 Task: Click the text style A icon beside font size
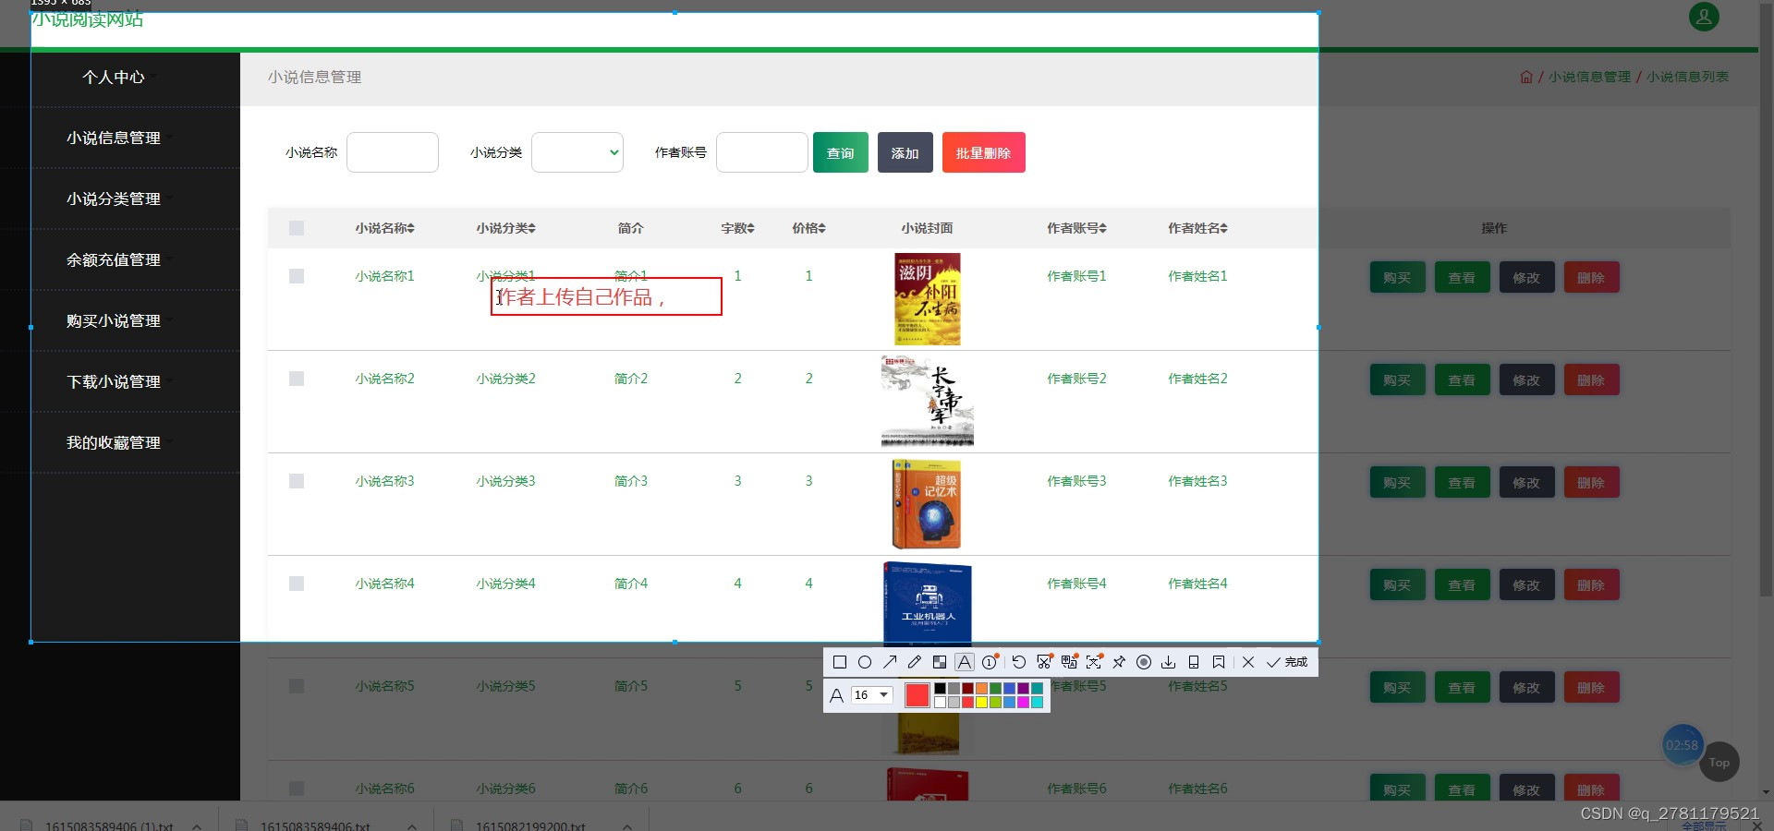click(836, 695)
